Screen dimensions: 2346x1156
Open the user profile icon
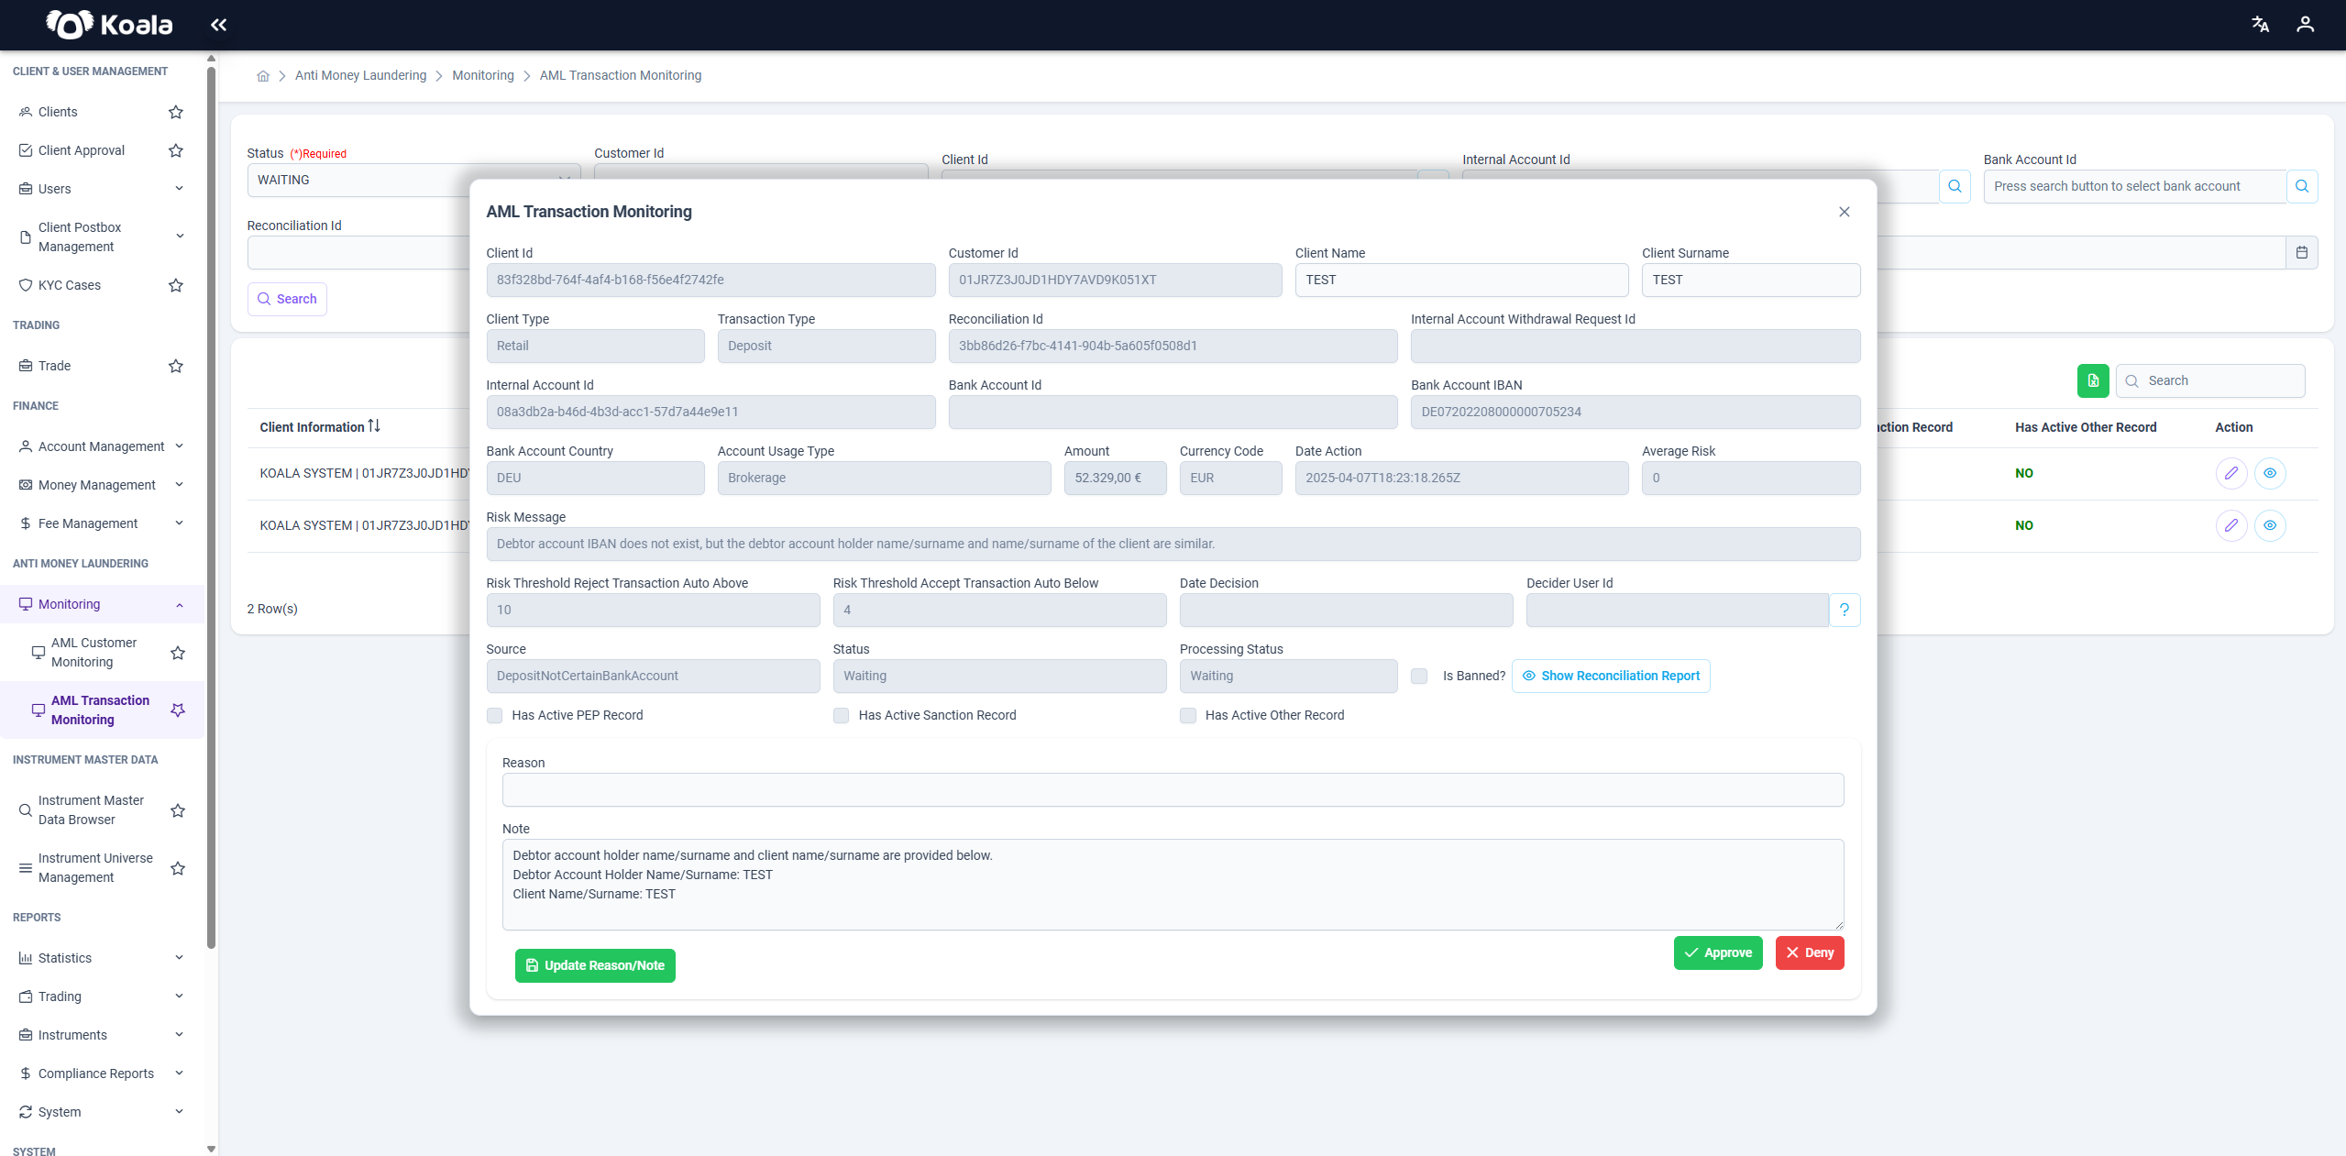tap(2305, 25)
